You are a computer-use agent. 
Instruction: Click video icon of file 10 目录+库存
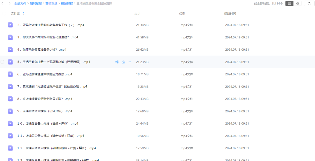point(10,123)
